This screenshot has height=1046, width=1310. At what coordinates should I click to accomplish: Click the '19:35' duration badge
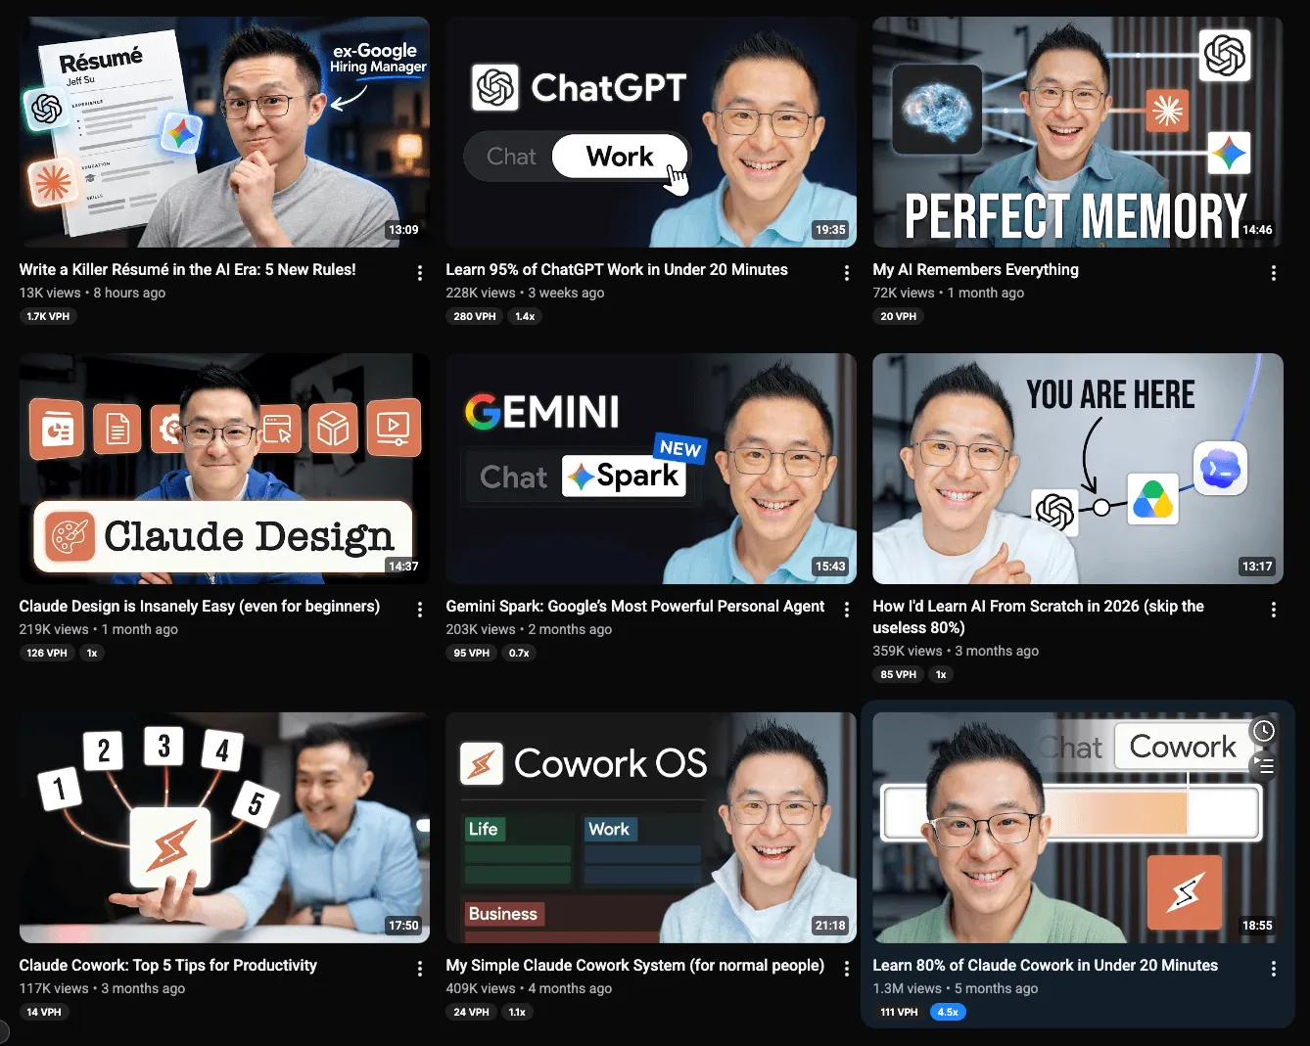pyautogui.click(x=830, y=230)
